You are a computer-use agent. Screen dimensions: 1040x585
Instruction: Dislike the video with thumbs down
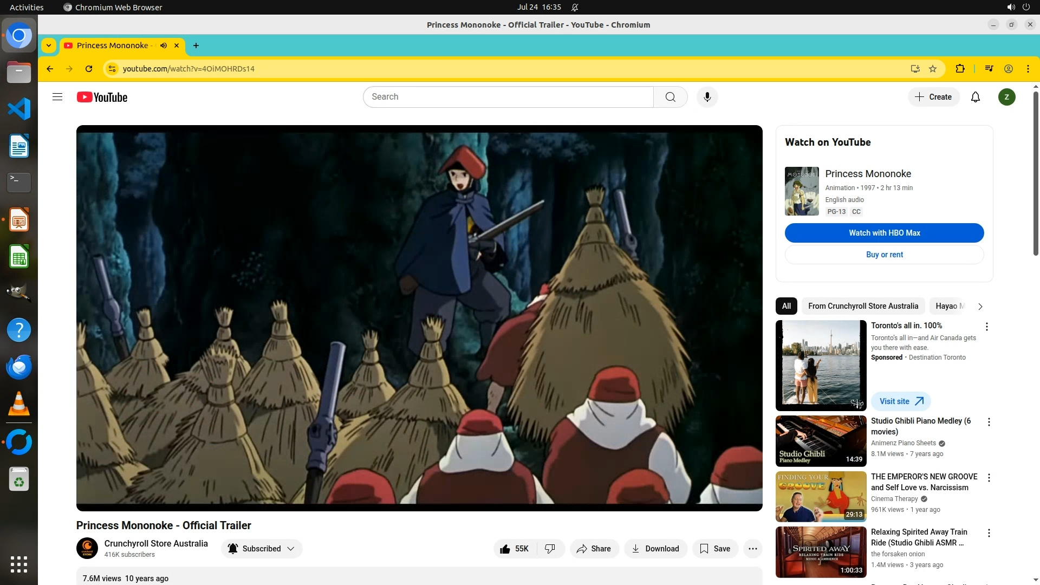coord(550,549)
